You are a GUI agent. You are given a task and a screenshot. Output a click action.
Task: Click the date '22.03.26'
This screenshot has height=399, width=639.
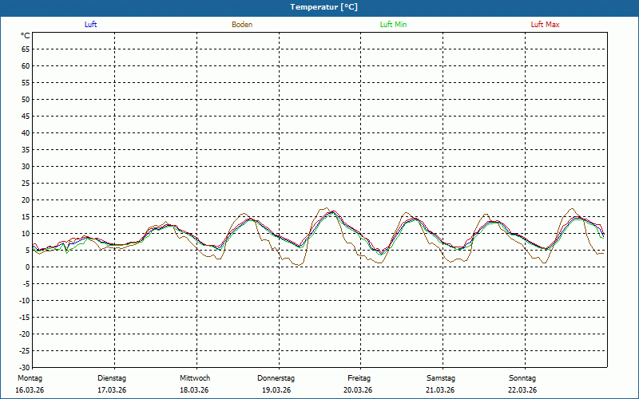[x=522, y=390]
